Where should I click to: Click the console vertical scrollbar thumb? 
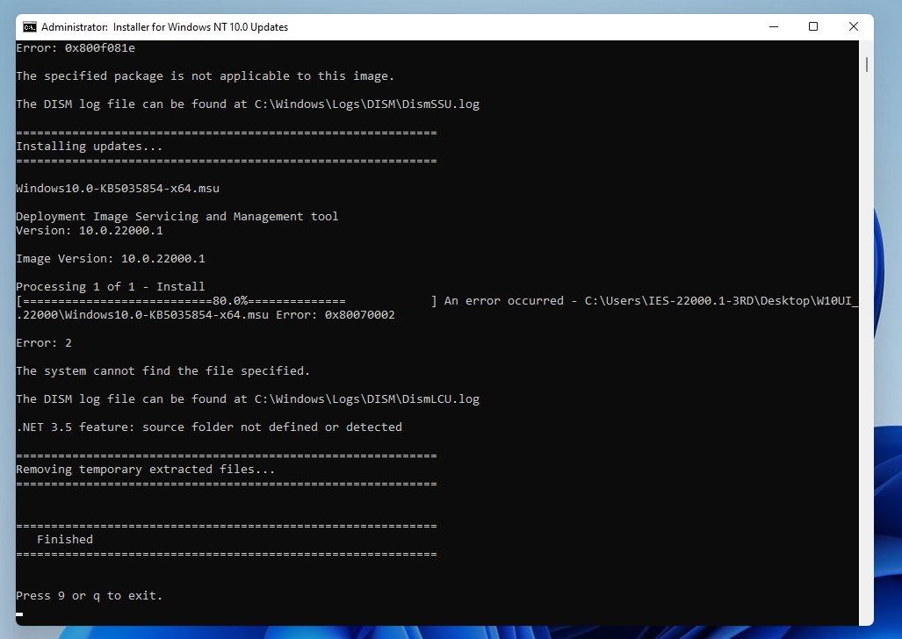pos(866,64)
